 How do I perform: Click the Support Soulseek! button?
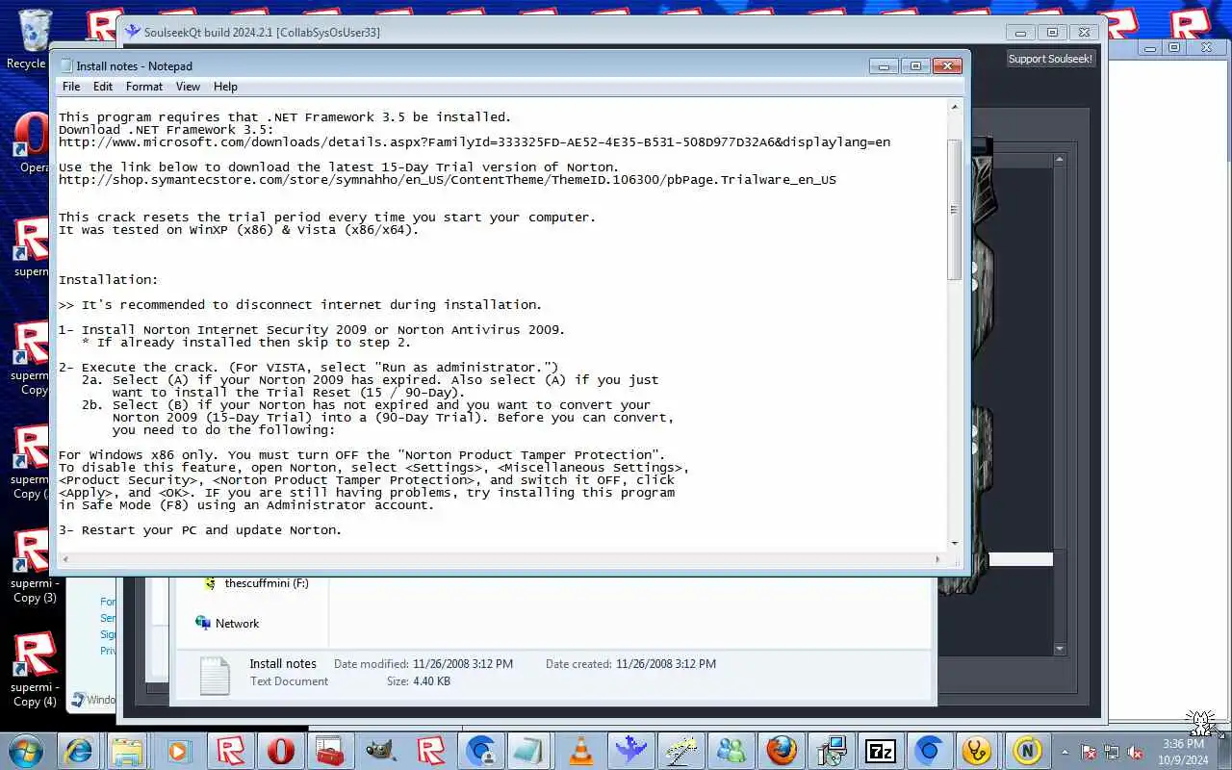pos(1050,59)
